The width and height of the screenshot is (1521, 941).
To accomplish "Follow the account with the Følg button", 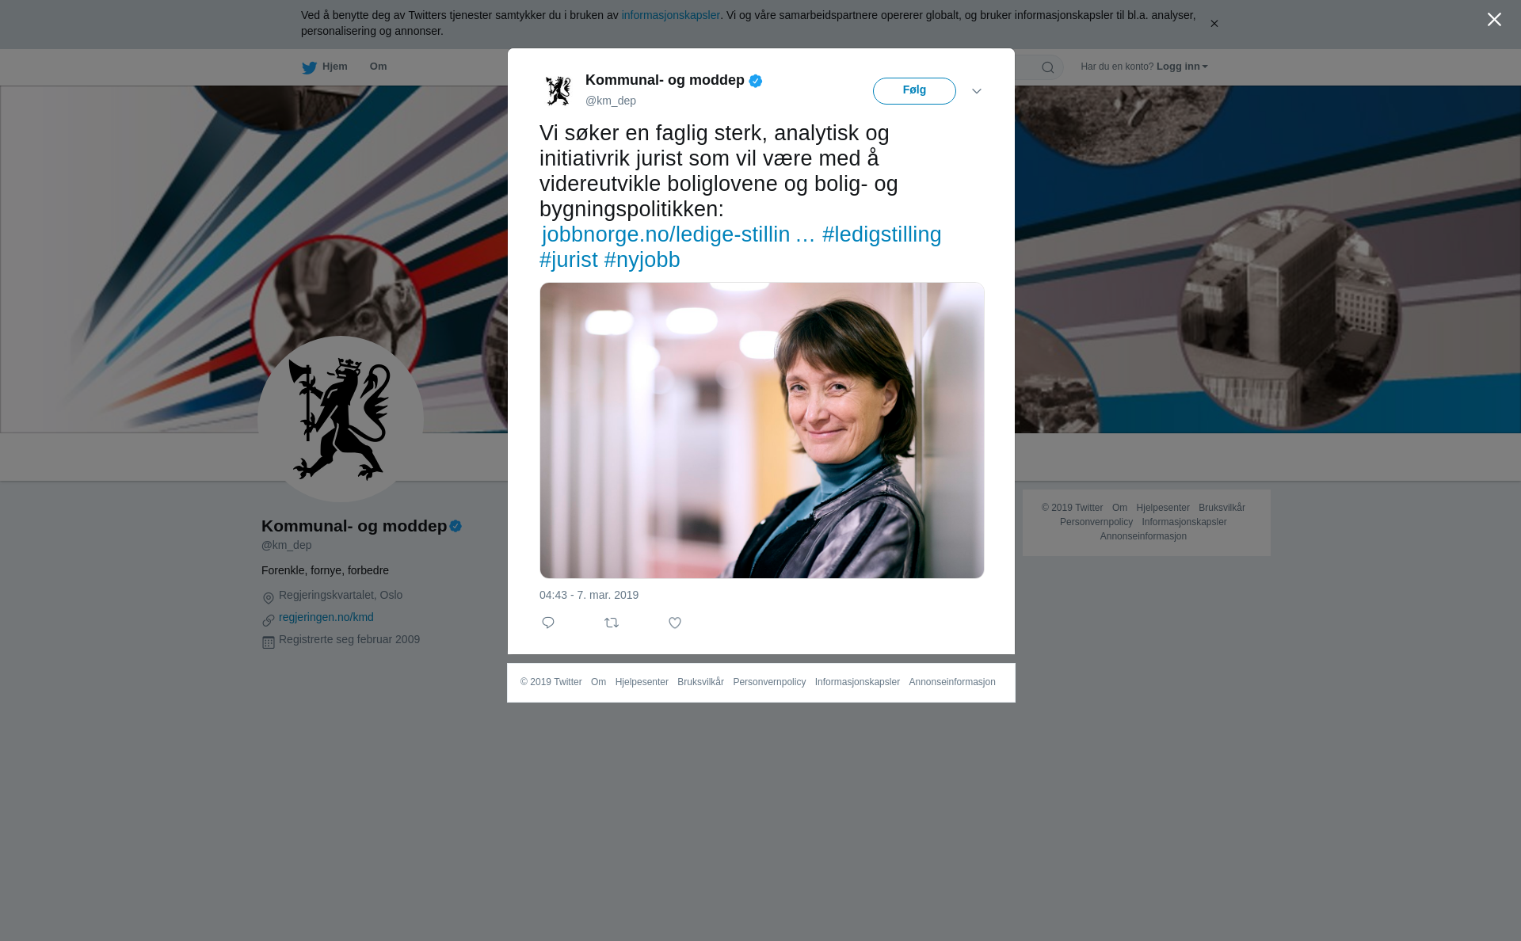I will (x=914, y=91).
